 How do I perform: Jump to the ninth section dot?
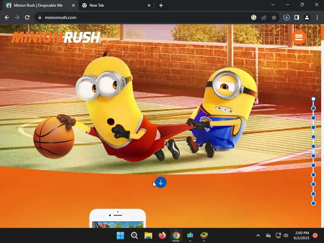click(x=314, y=175)
